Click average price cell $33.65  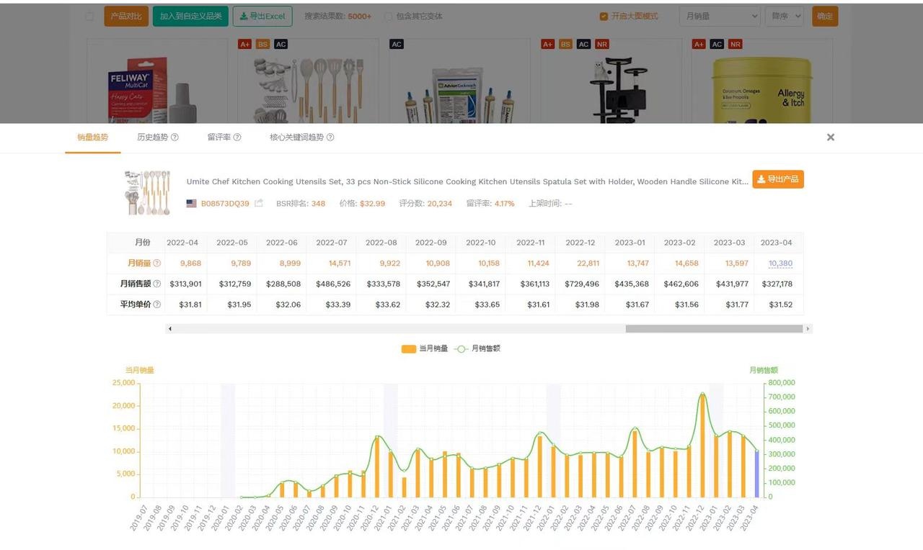(487, 305)
